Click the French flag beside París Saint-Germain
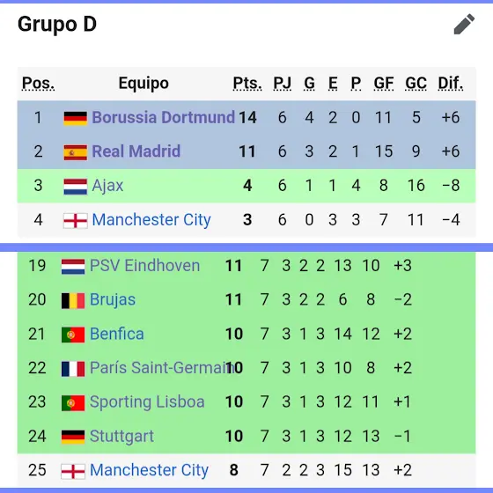 tap(73, 369)
